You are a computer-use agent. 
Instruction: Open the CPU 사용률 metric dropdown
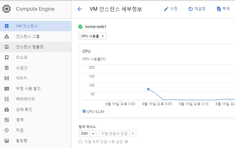point(93,36)
